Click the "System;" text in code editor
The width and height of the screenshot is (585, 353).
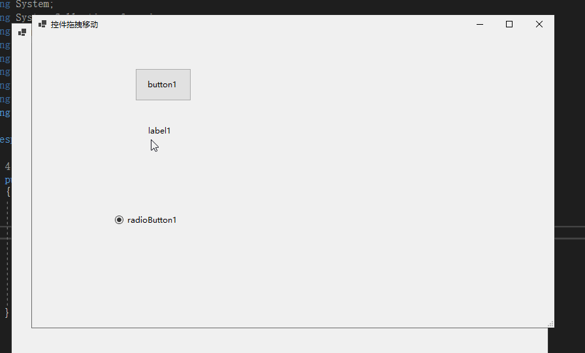point(35,5)
